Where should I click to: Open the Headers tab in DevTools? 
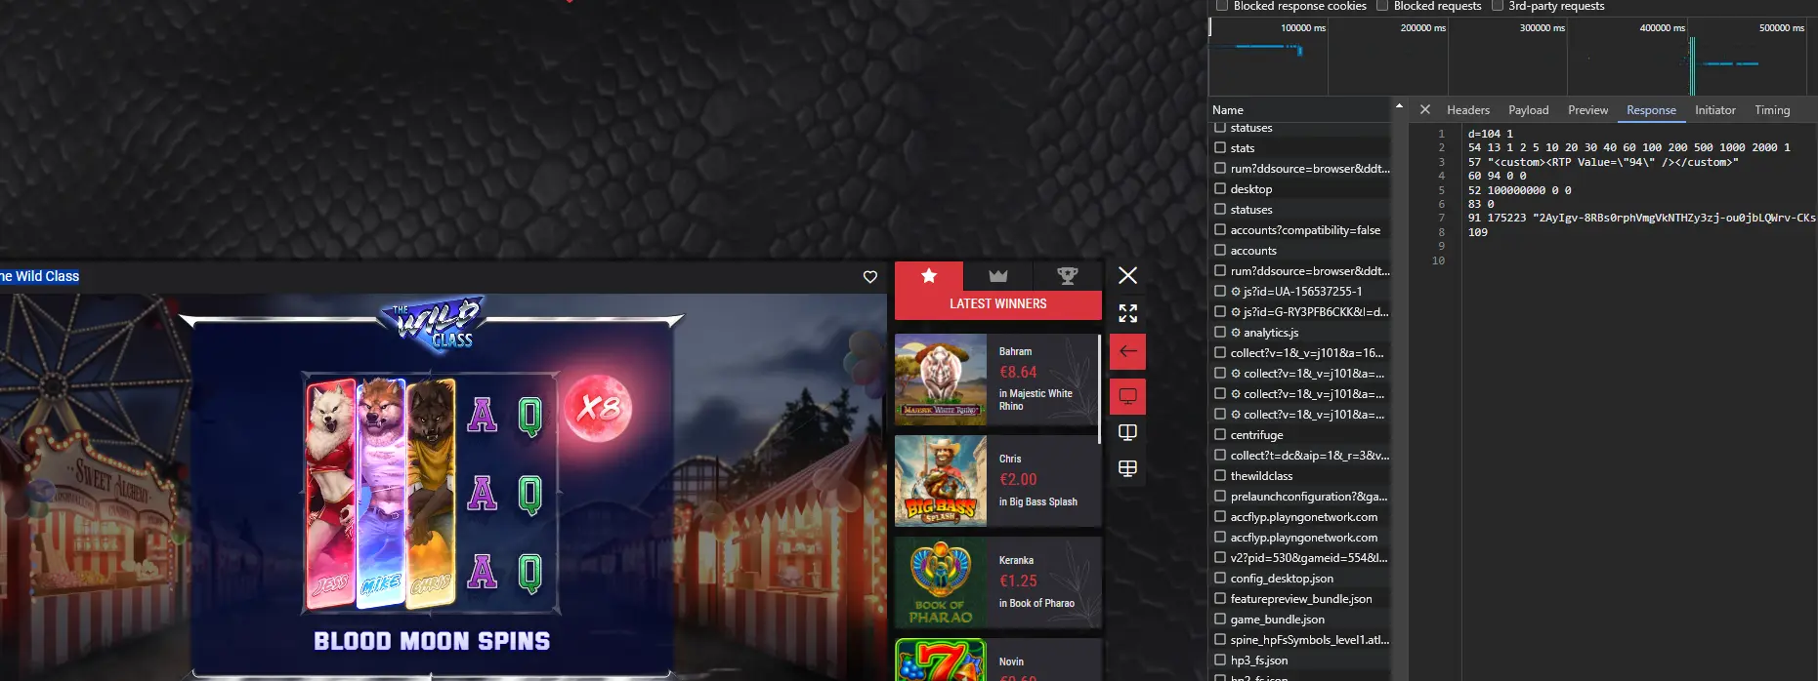click(1468, 110)
